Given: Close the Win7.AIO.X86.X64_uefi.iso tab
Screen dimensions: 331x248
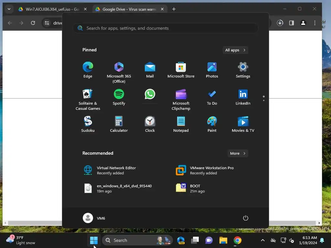Looking at the screenshot, I should (x=85, y=9).
